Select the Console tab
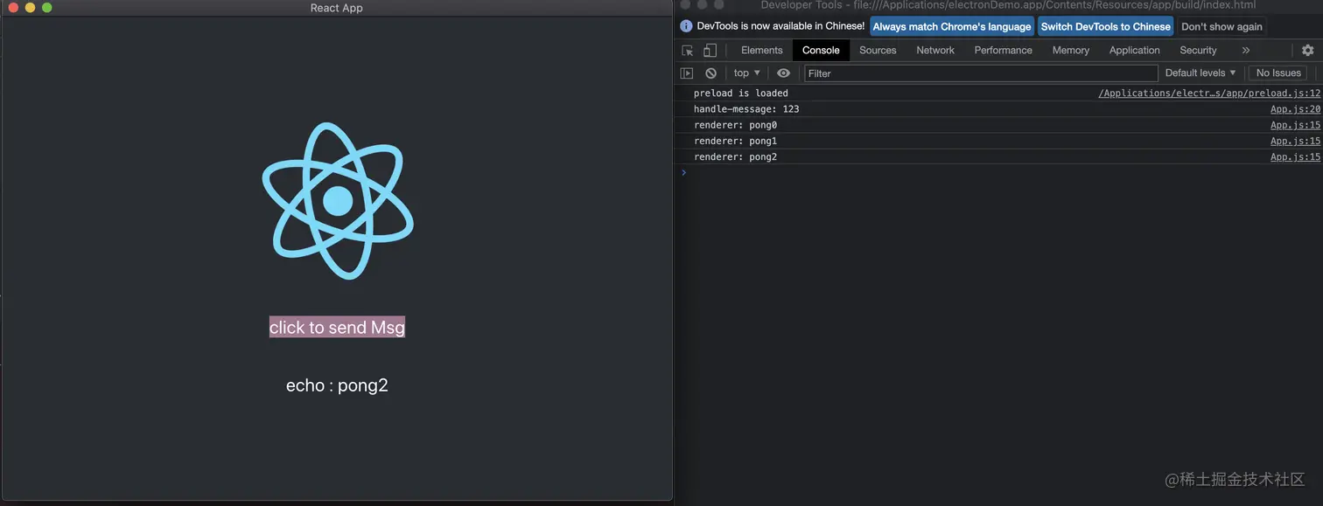Screen dimensions: 1323x506 (821, 51)
